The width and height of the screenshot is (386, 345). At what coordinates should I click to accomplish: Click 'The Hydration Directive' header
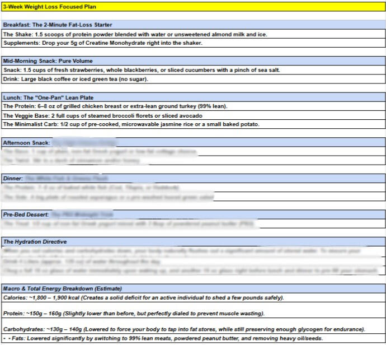click(193, 242)
